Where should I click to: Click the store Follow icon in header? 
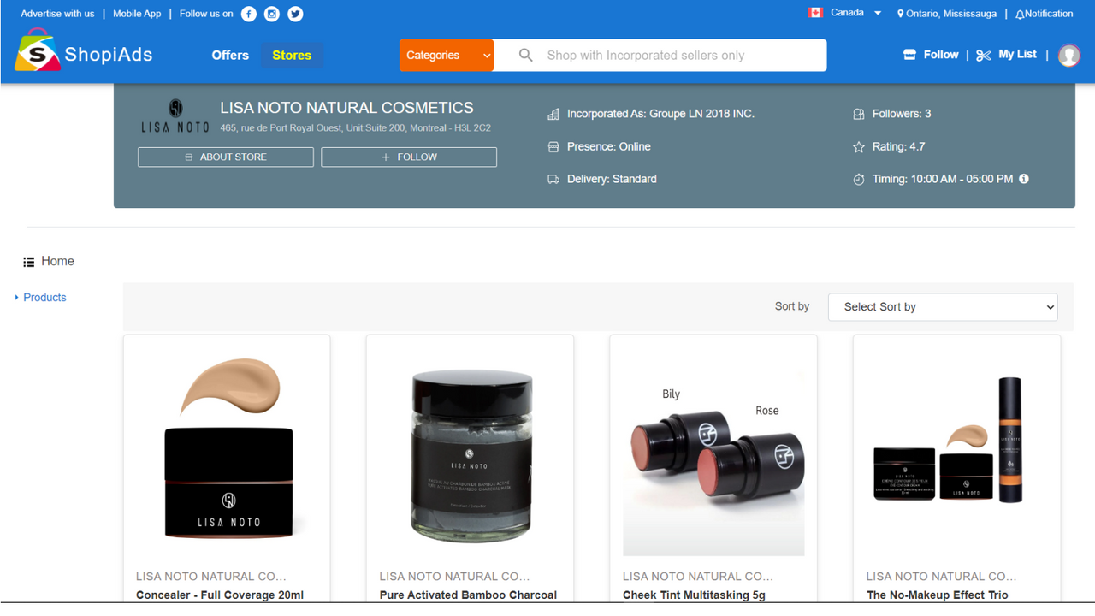(x=909, y=55)
